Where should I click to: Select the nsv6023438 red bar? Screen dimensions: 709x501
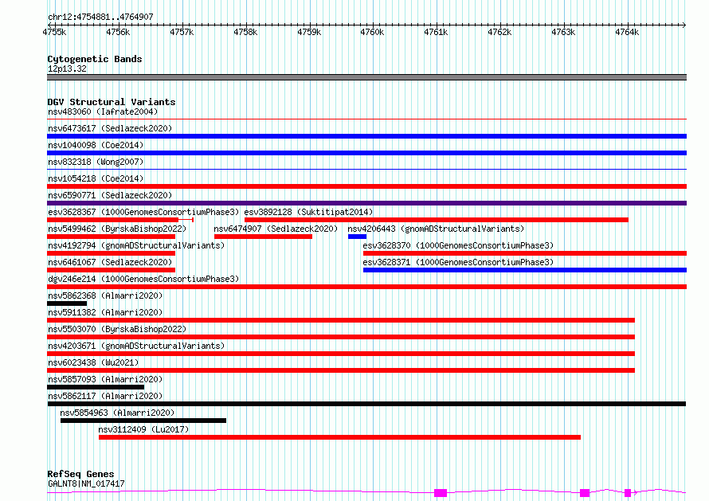341,370
